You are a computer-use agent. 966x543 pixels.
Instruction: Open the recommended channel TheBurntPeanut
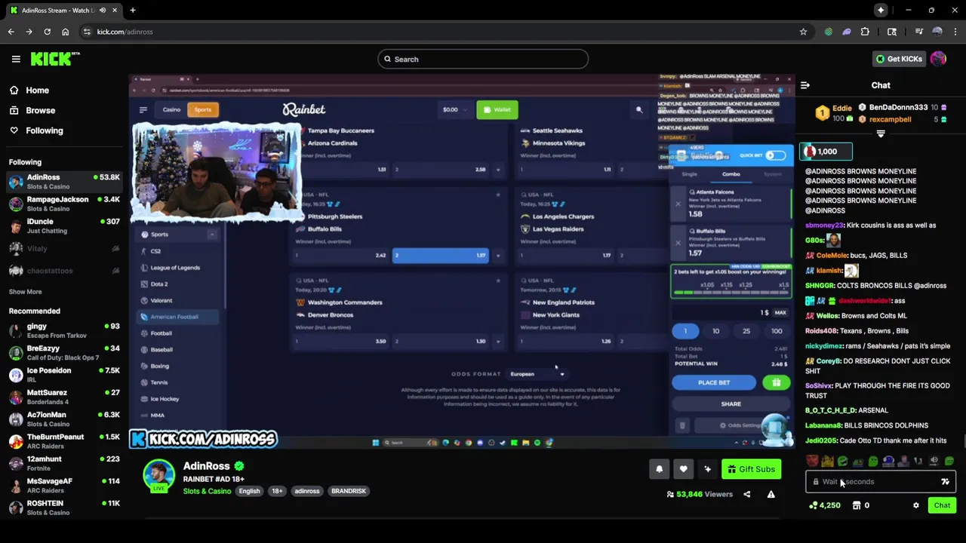tap(64, 441)
